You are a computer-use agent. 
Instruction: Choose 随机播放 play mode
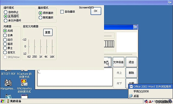(40, 17)
